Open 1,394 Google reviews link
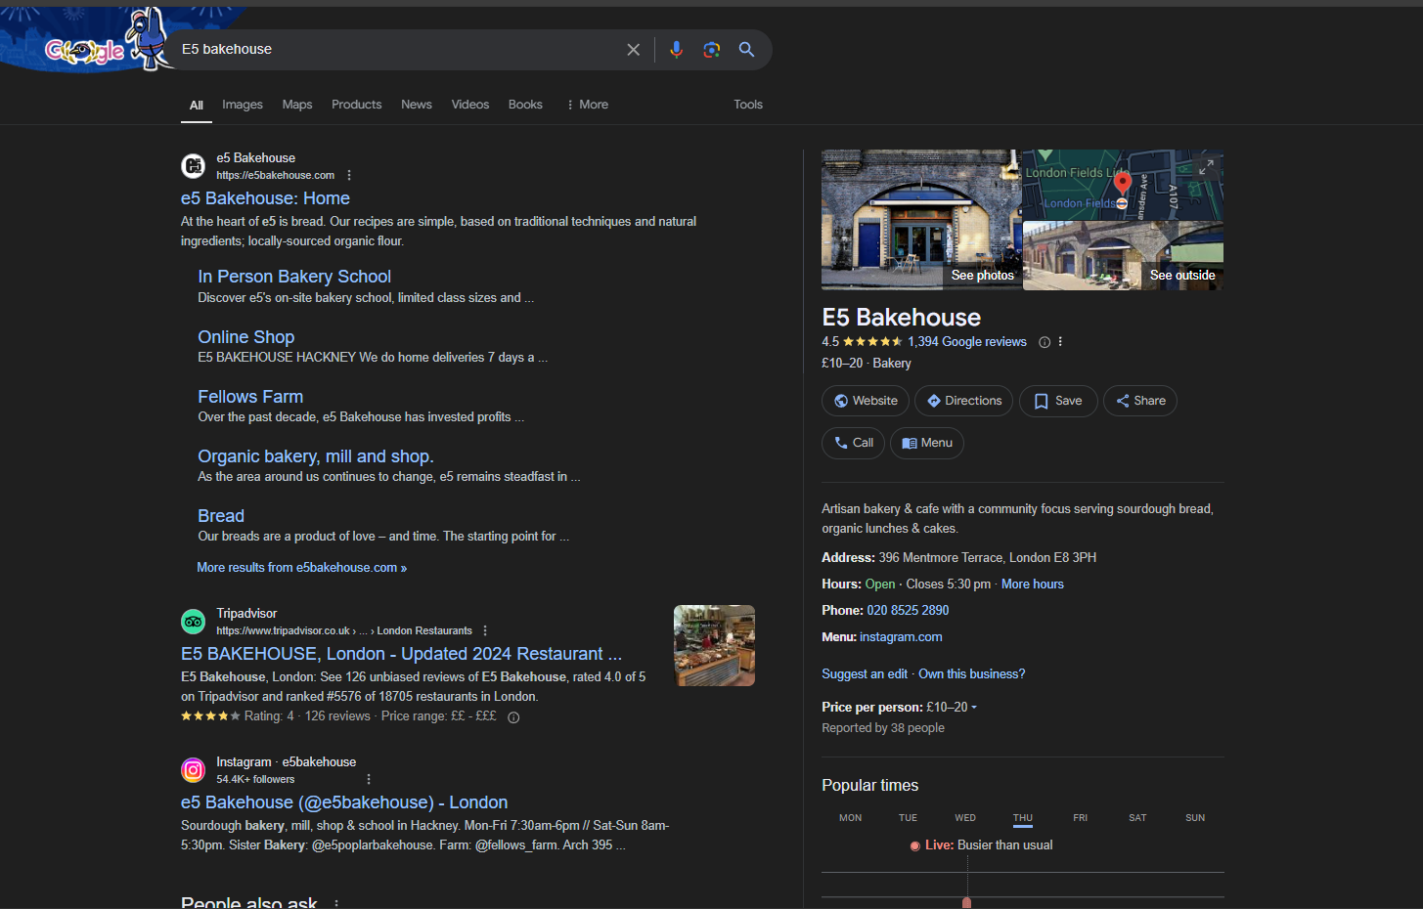Image resolution: width=1423 pixels, height=909 pixels. (x=967, y=342)
